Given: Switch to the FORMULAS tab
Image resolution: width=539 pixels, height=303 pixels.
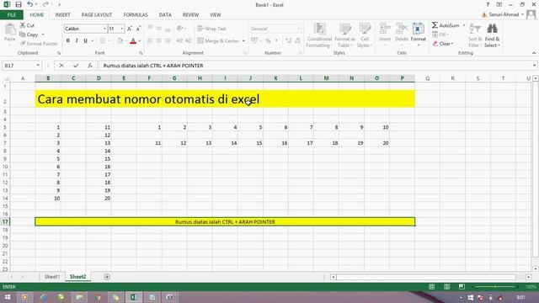Looking at the screenshot, I should 136,15.
